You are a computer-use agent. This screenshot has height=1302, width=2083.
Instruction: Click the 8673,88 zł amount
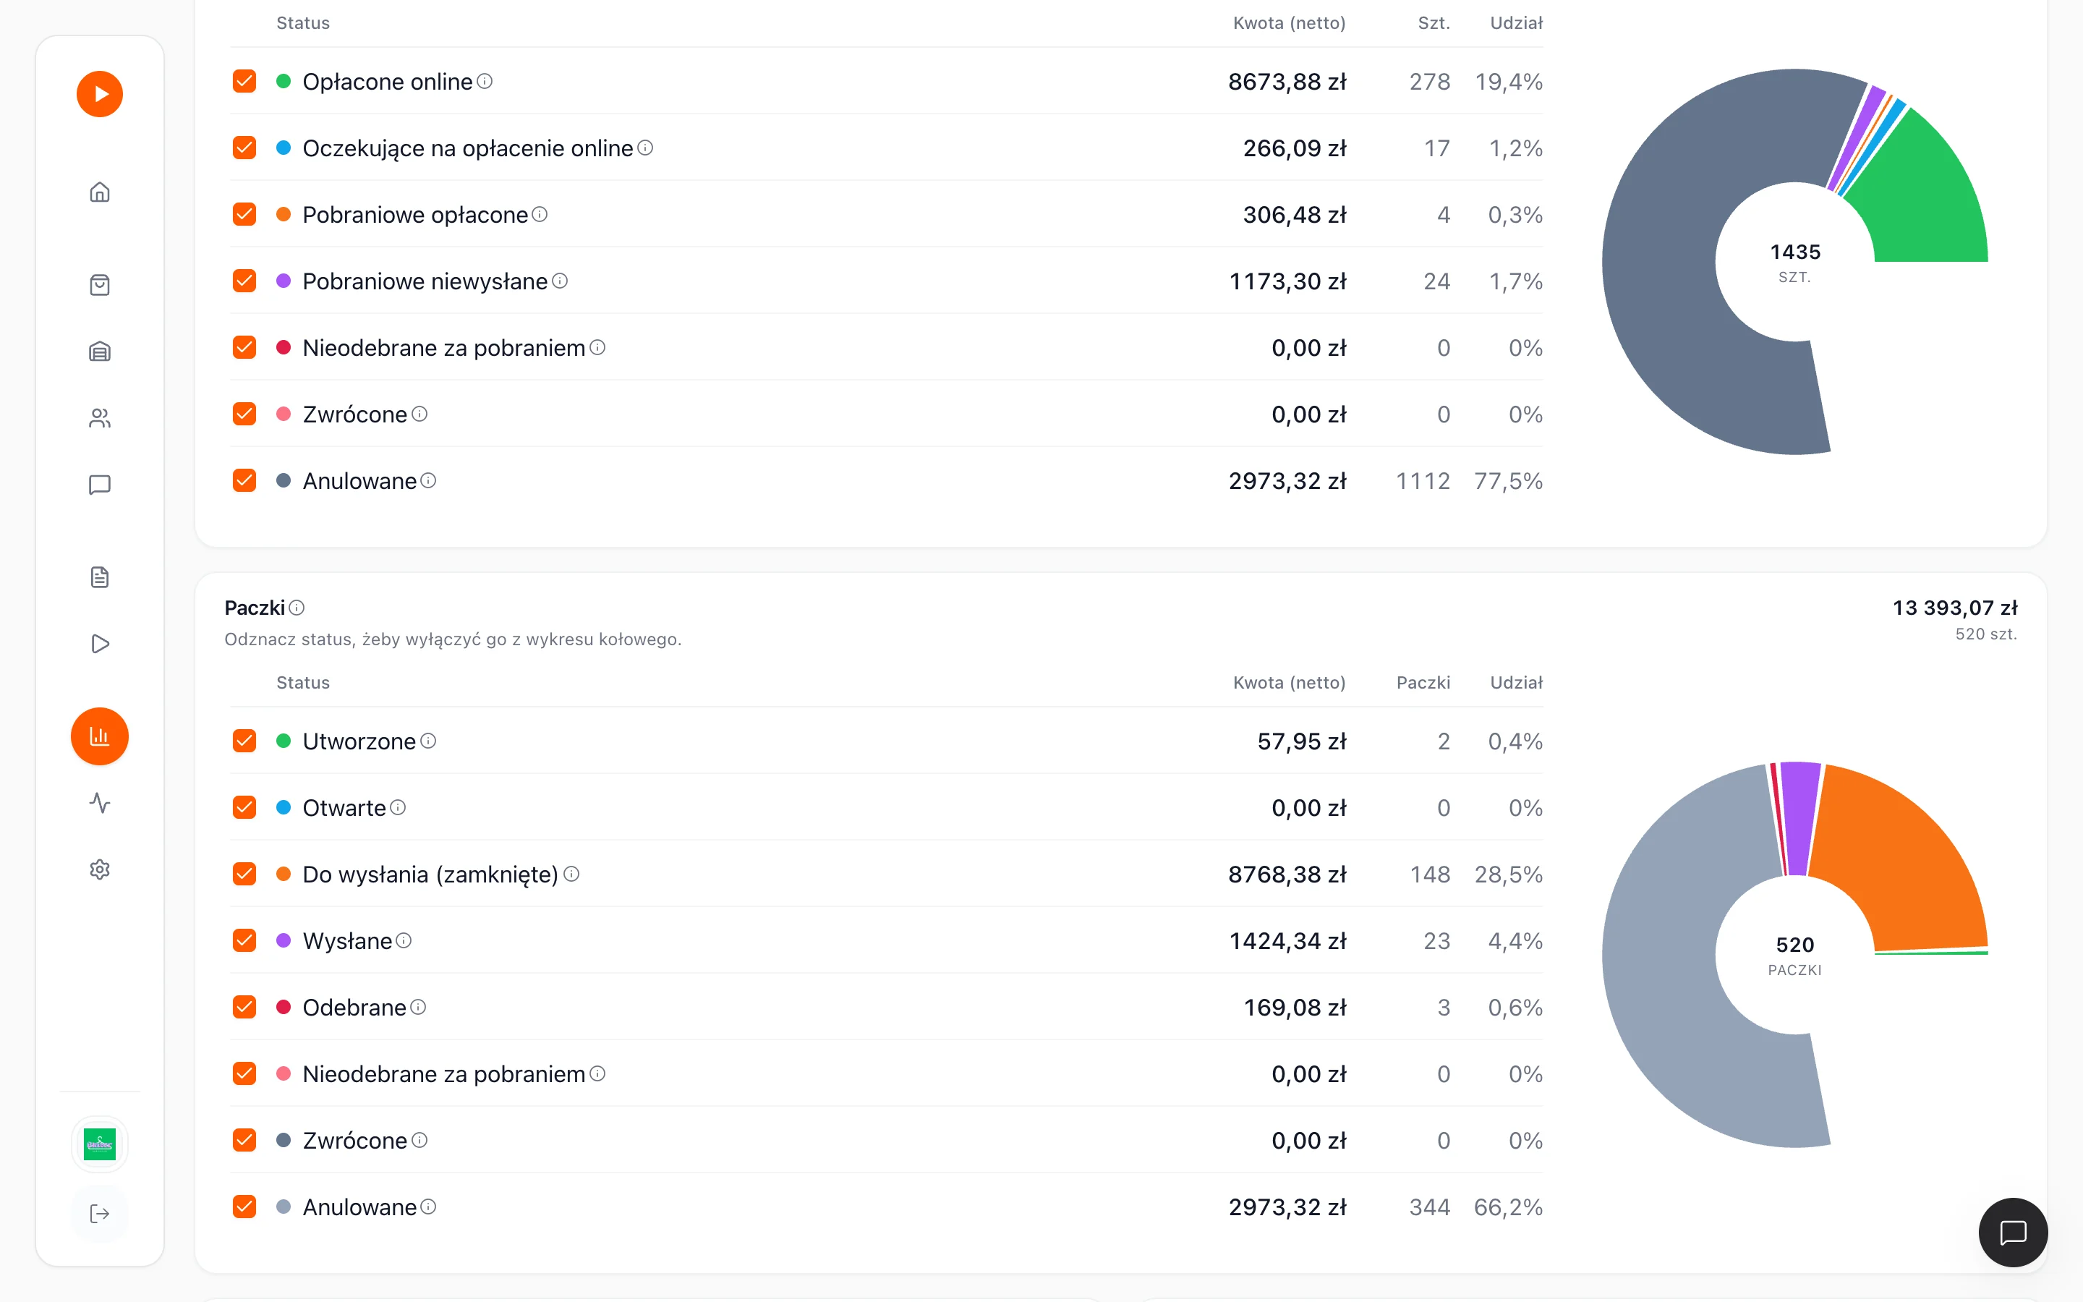[x=1287, y=82]
